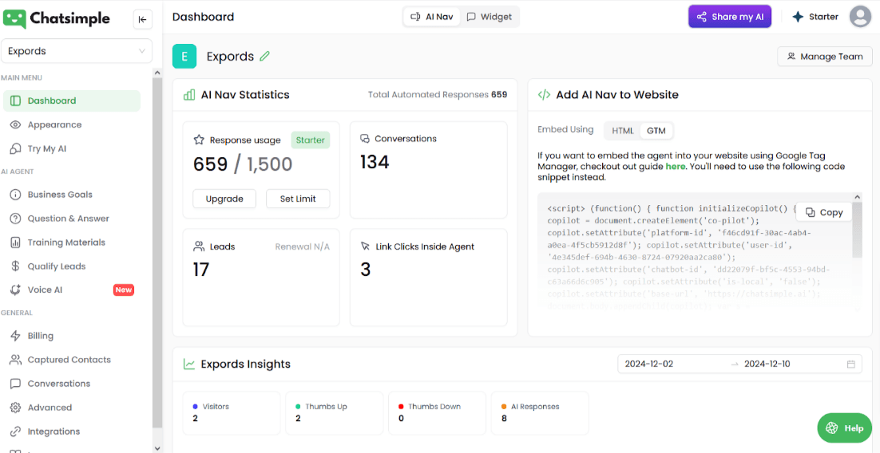The image size is (880, 453).
Task: Click the Chatsimple logo
Action: (x=57, y=19)
